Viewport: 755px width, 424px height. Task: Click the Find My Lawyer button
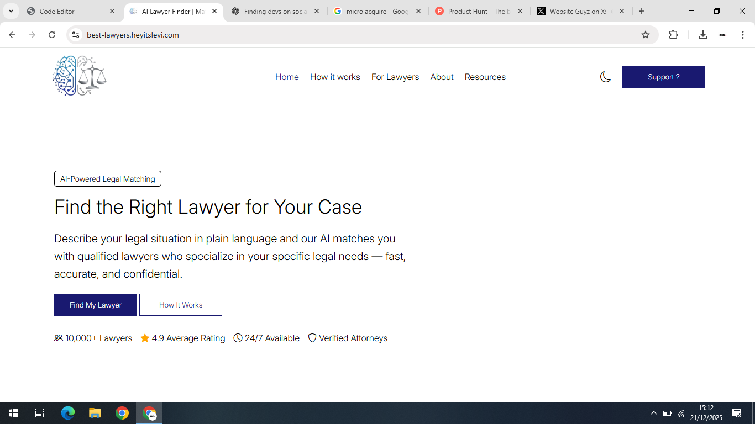(95, 304)
